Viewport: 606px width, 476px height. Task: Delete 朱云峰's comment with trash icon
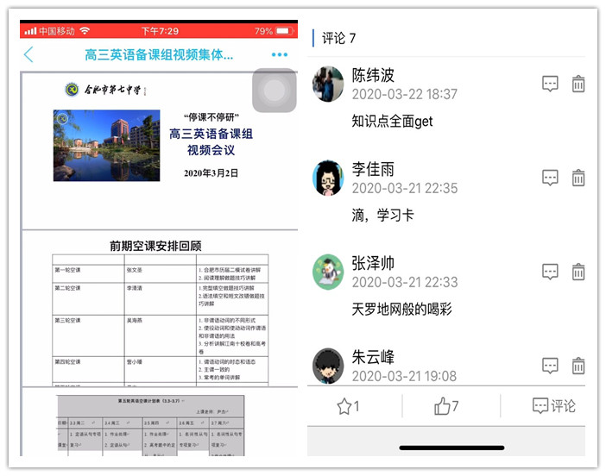[578, 365]
